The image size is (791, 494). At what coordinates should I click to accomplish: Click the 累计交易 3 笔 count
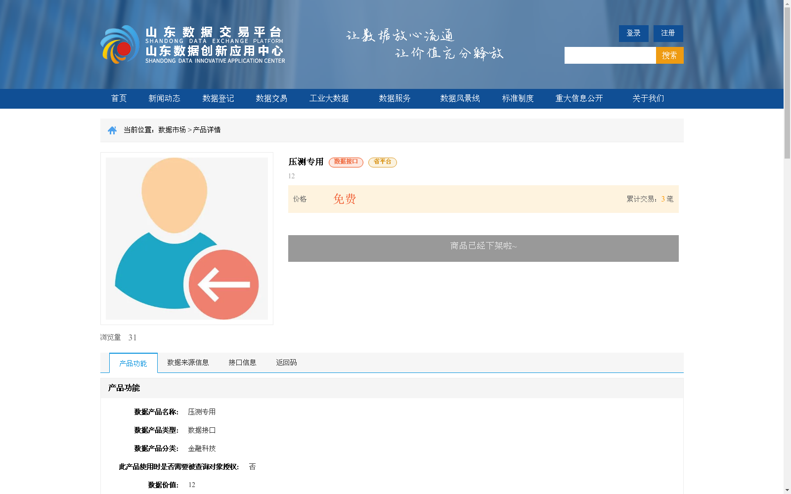(x=650, y=199)
